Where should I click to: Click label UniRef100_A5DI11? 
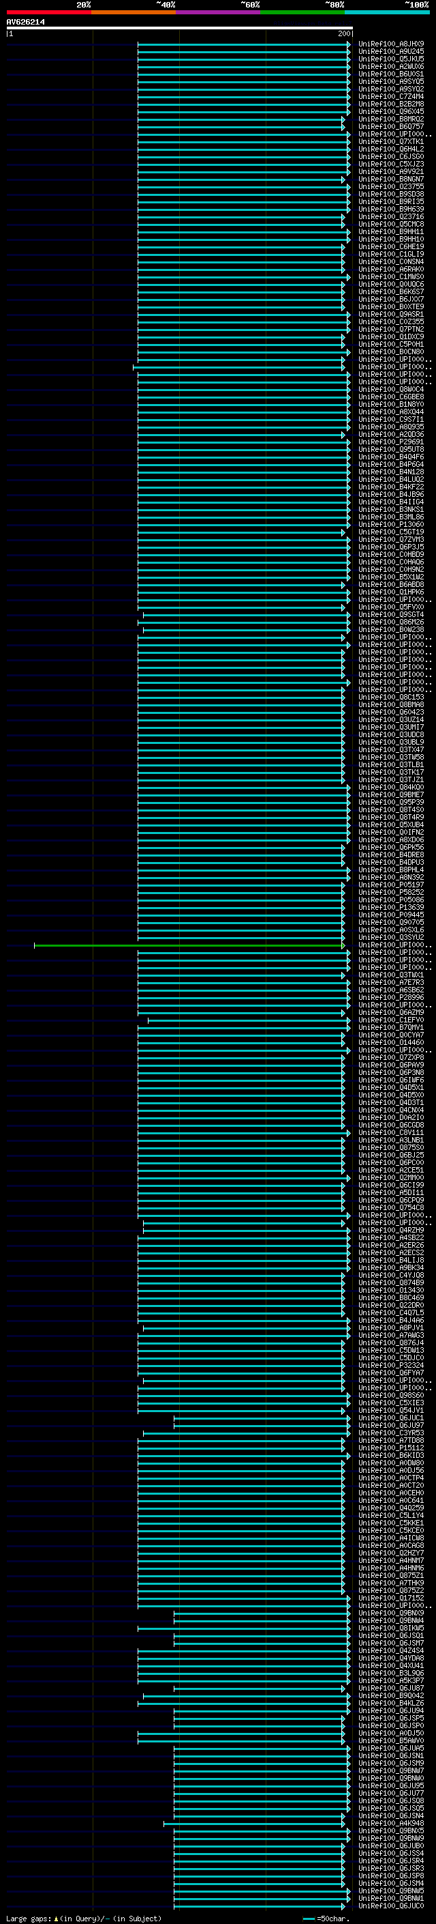(x=391, y=1193)
